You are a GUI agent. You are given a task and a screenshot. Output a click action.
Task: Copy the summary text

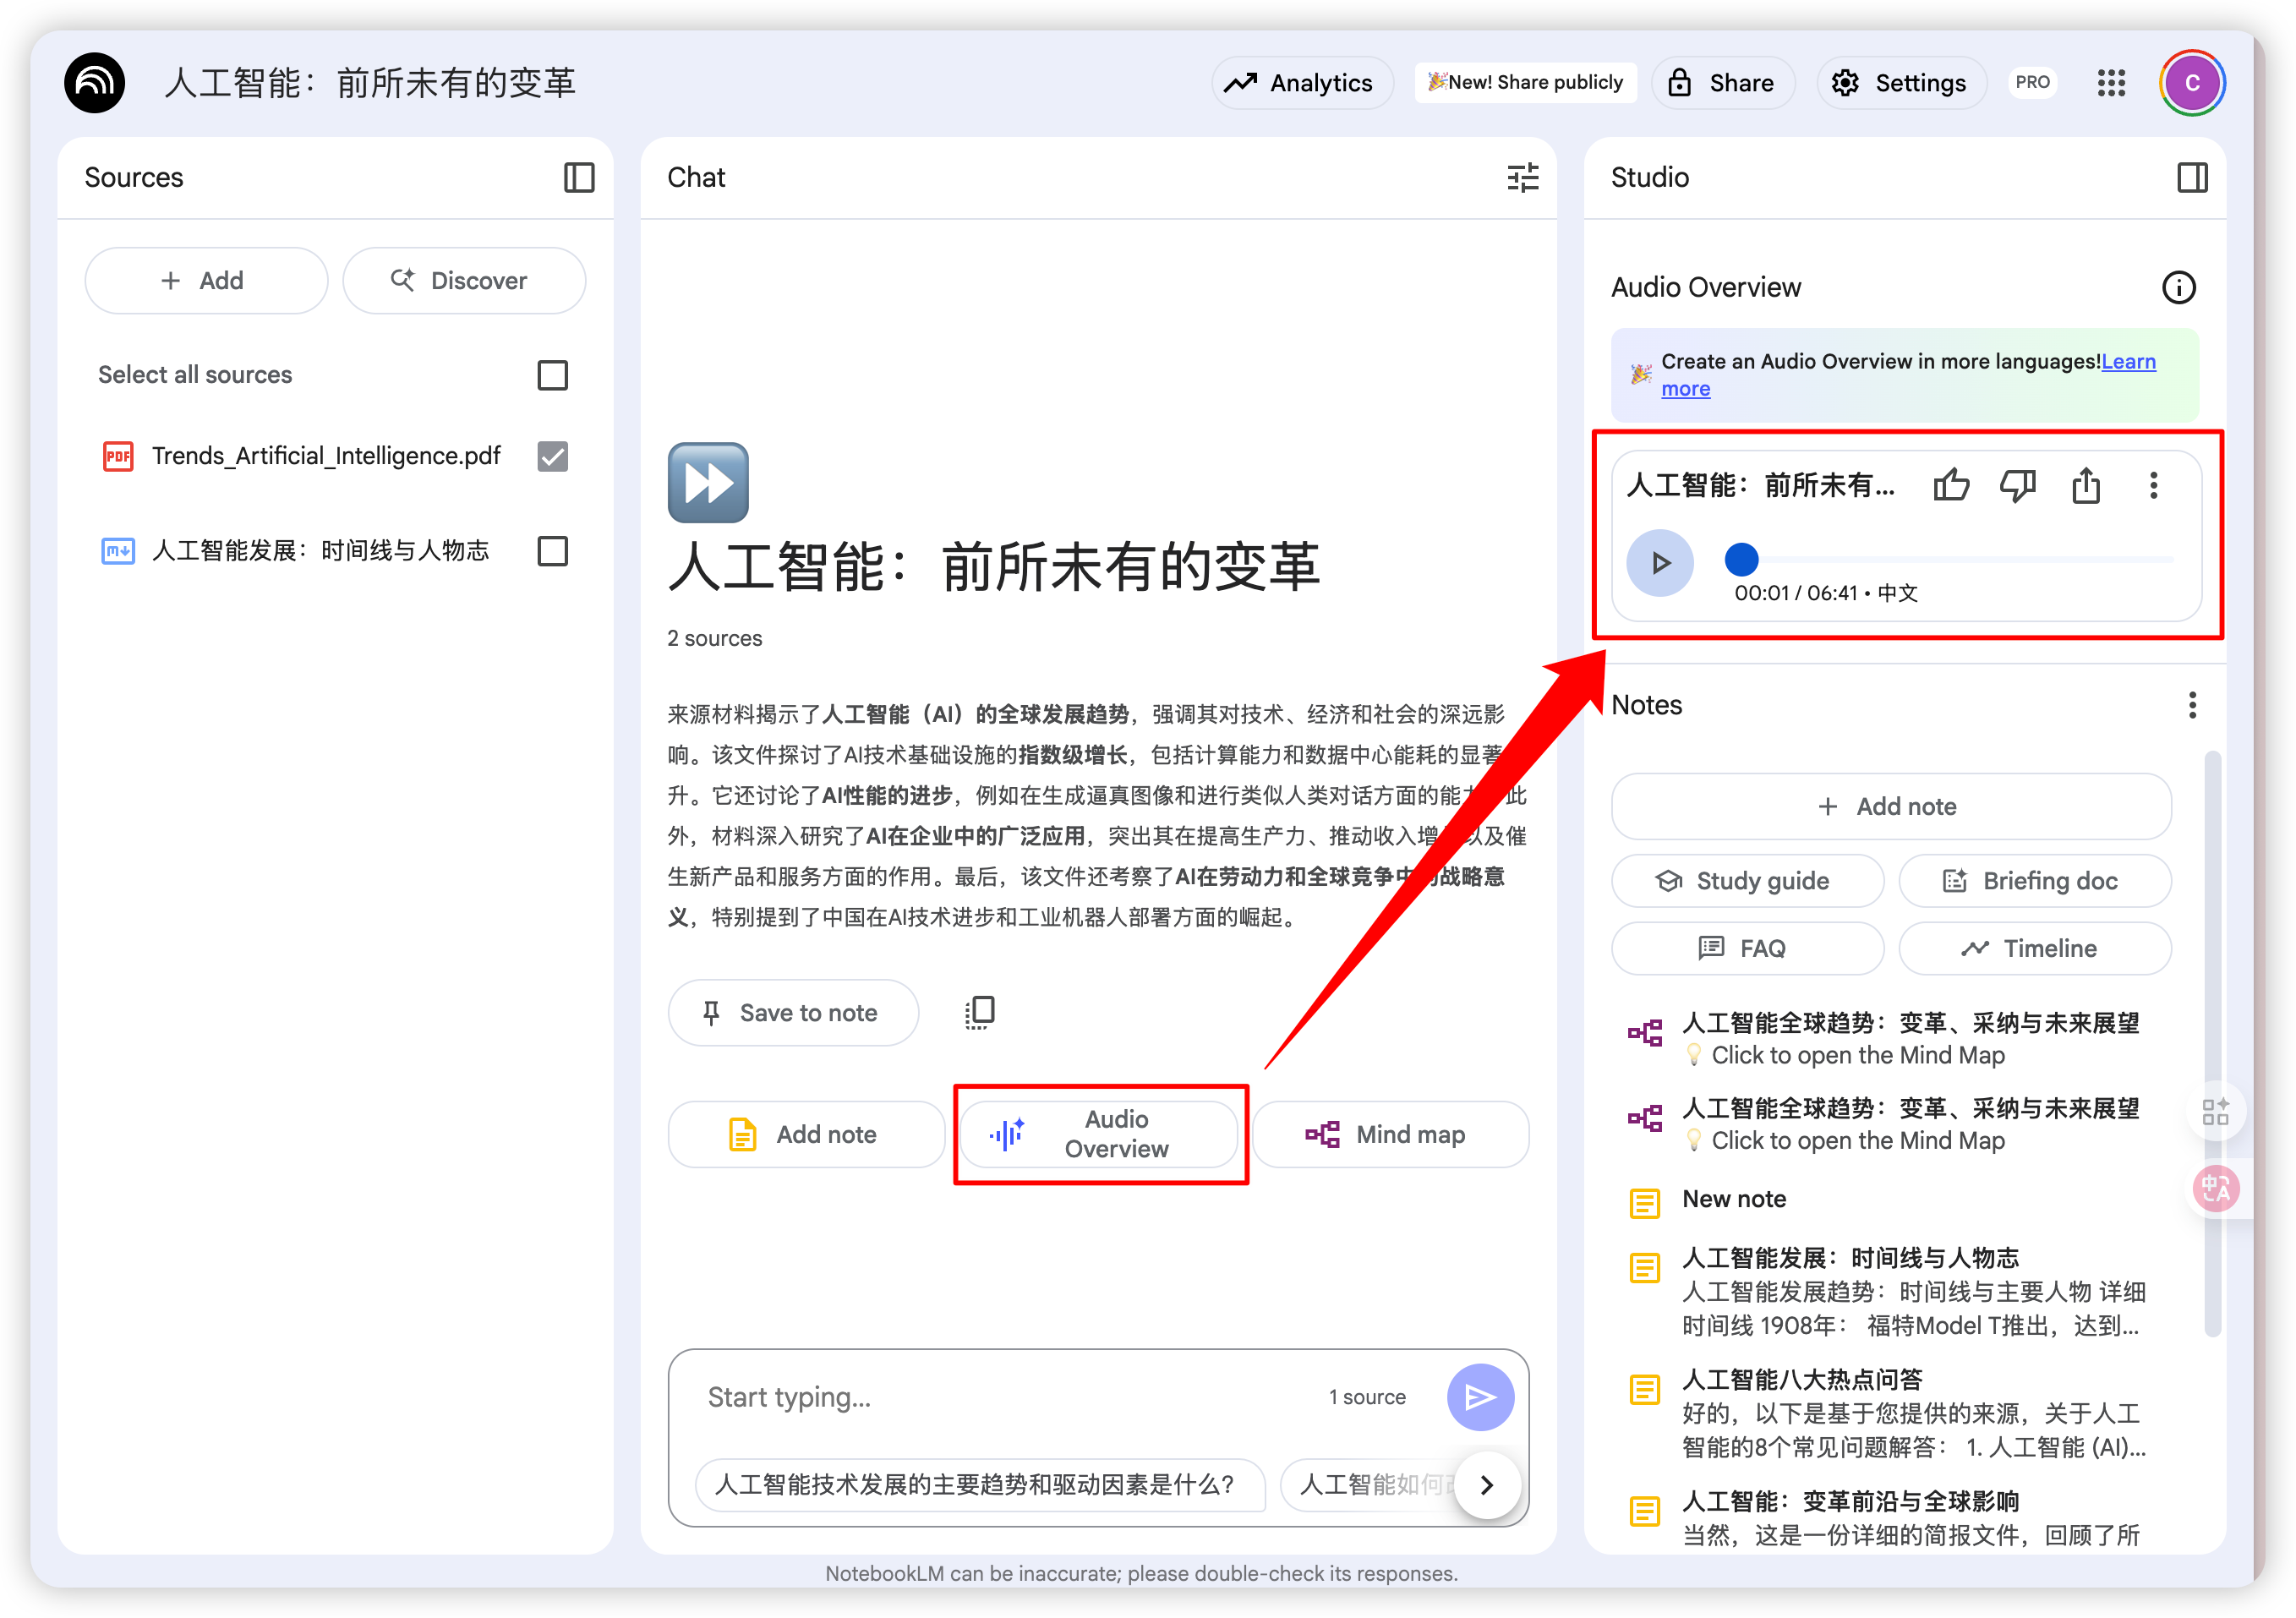point(980,1012)
